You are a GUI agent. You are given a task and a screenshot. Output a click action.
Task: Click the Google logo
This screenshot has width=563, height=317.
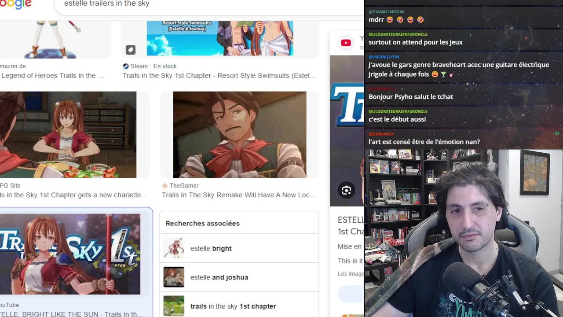pyautogui.click(x=15, y=4)
